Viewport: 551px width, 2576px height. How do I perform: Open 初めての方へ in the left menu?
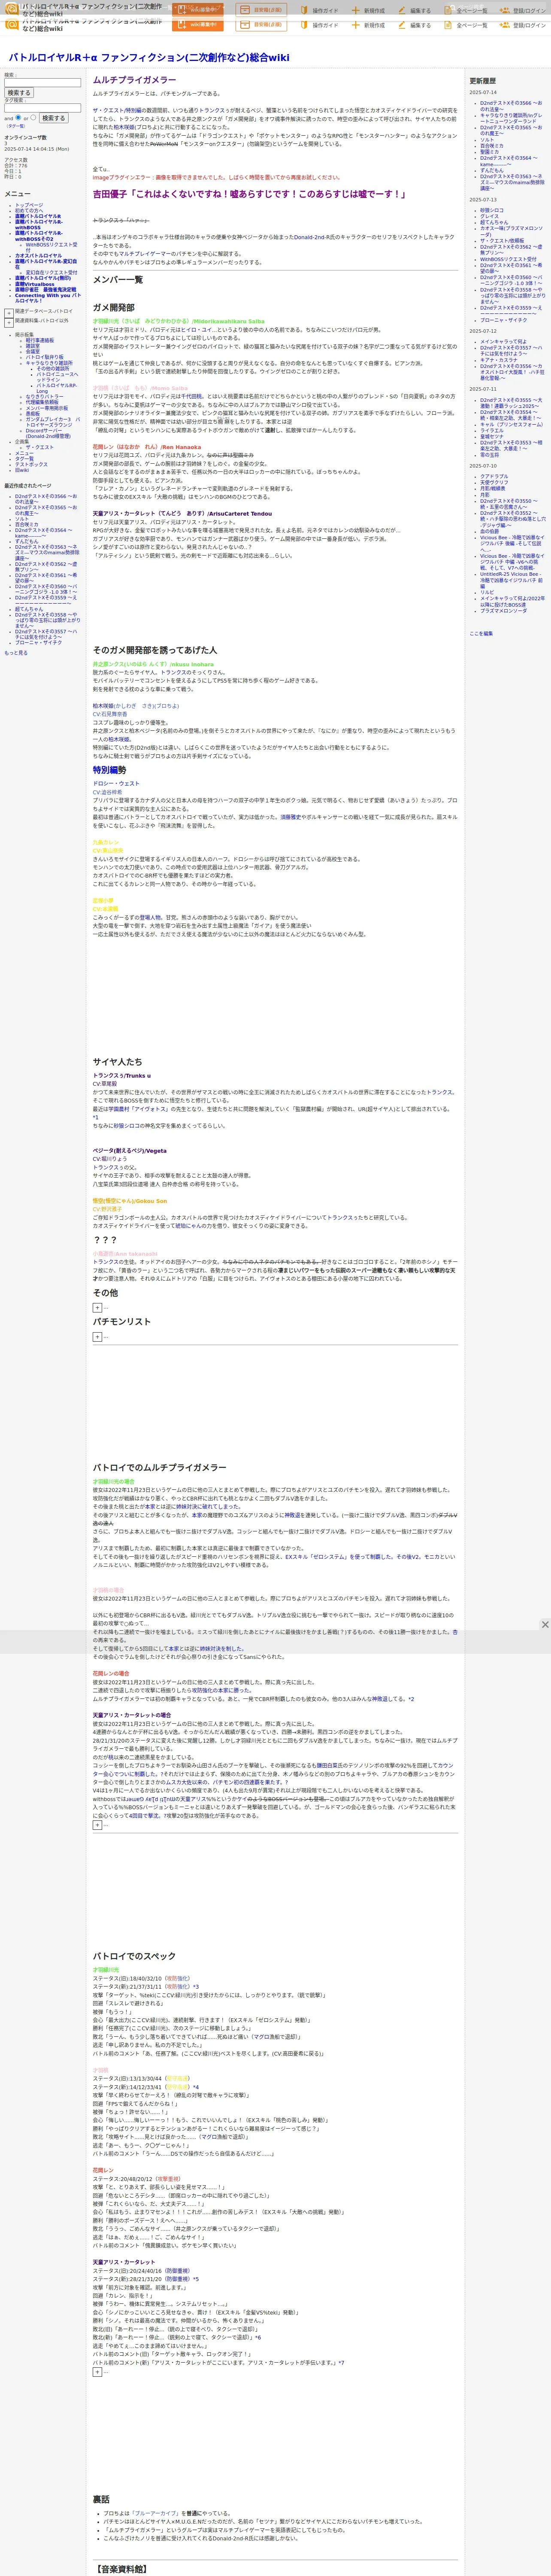coord(29,210)
